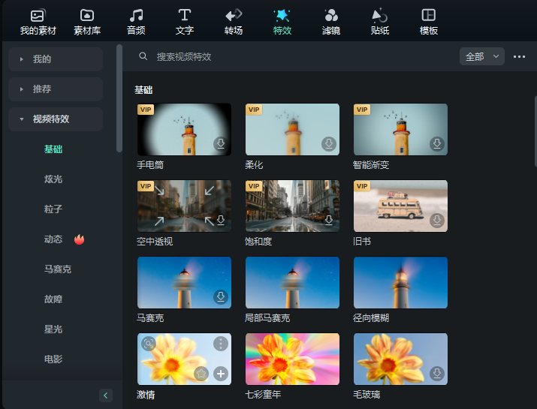Select the 七彩童年 effect thumbnail
This screenshot has width=537, height=409.
pos(292,359)
